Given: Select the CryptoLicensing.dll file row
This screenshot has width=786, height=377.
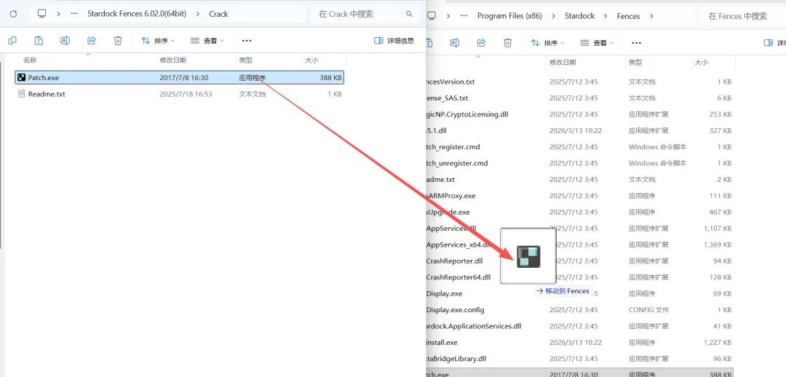Looking at the screenshot, I should coord(580,114).
